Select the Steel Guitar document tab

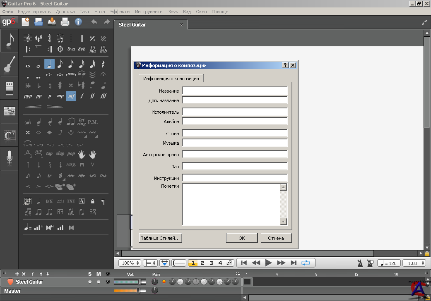(132, 24)
